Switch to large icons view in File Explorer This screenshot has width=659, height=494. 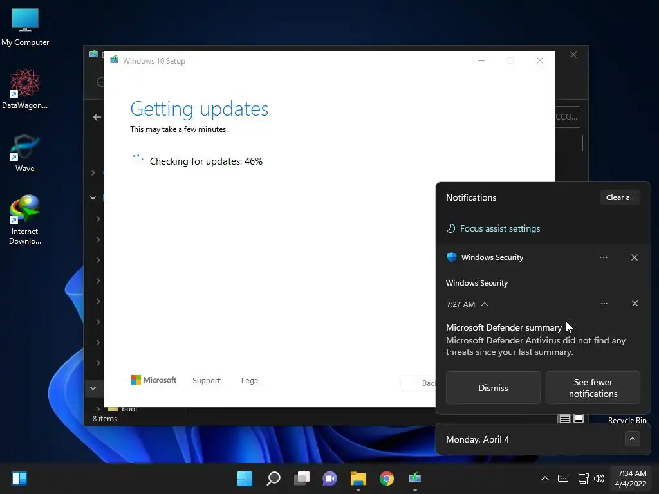(x=579, y=418)
